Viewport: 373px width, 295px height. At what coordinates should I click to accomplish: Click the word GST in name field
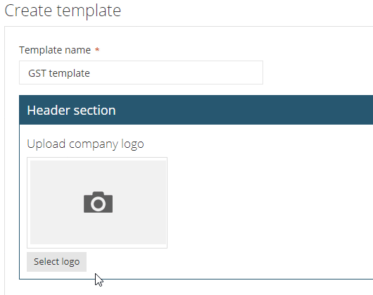click(37, 73)
